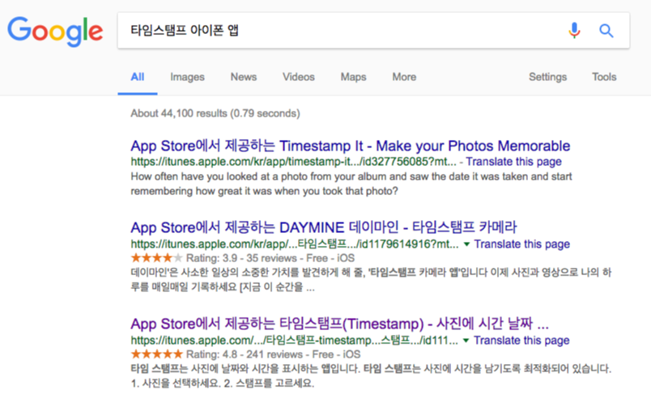Click the 3.9 rating stars

coord(157,258)
